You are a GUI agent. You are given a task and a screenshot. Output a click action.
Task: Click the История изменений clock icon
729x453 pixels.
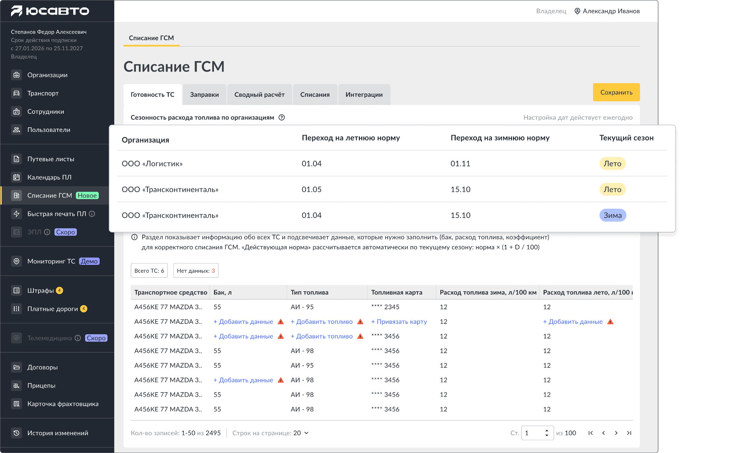(x=16, y=433)
